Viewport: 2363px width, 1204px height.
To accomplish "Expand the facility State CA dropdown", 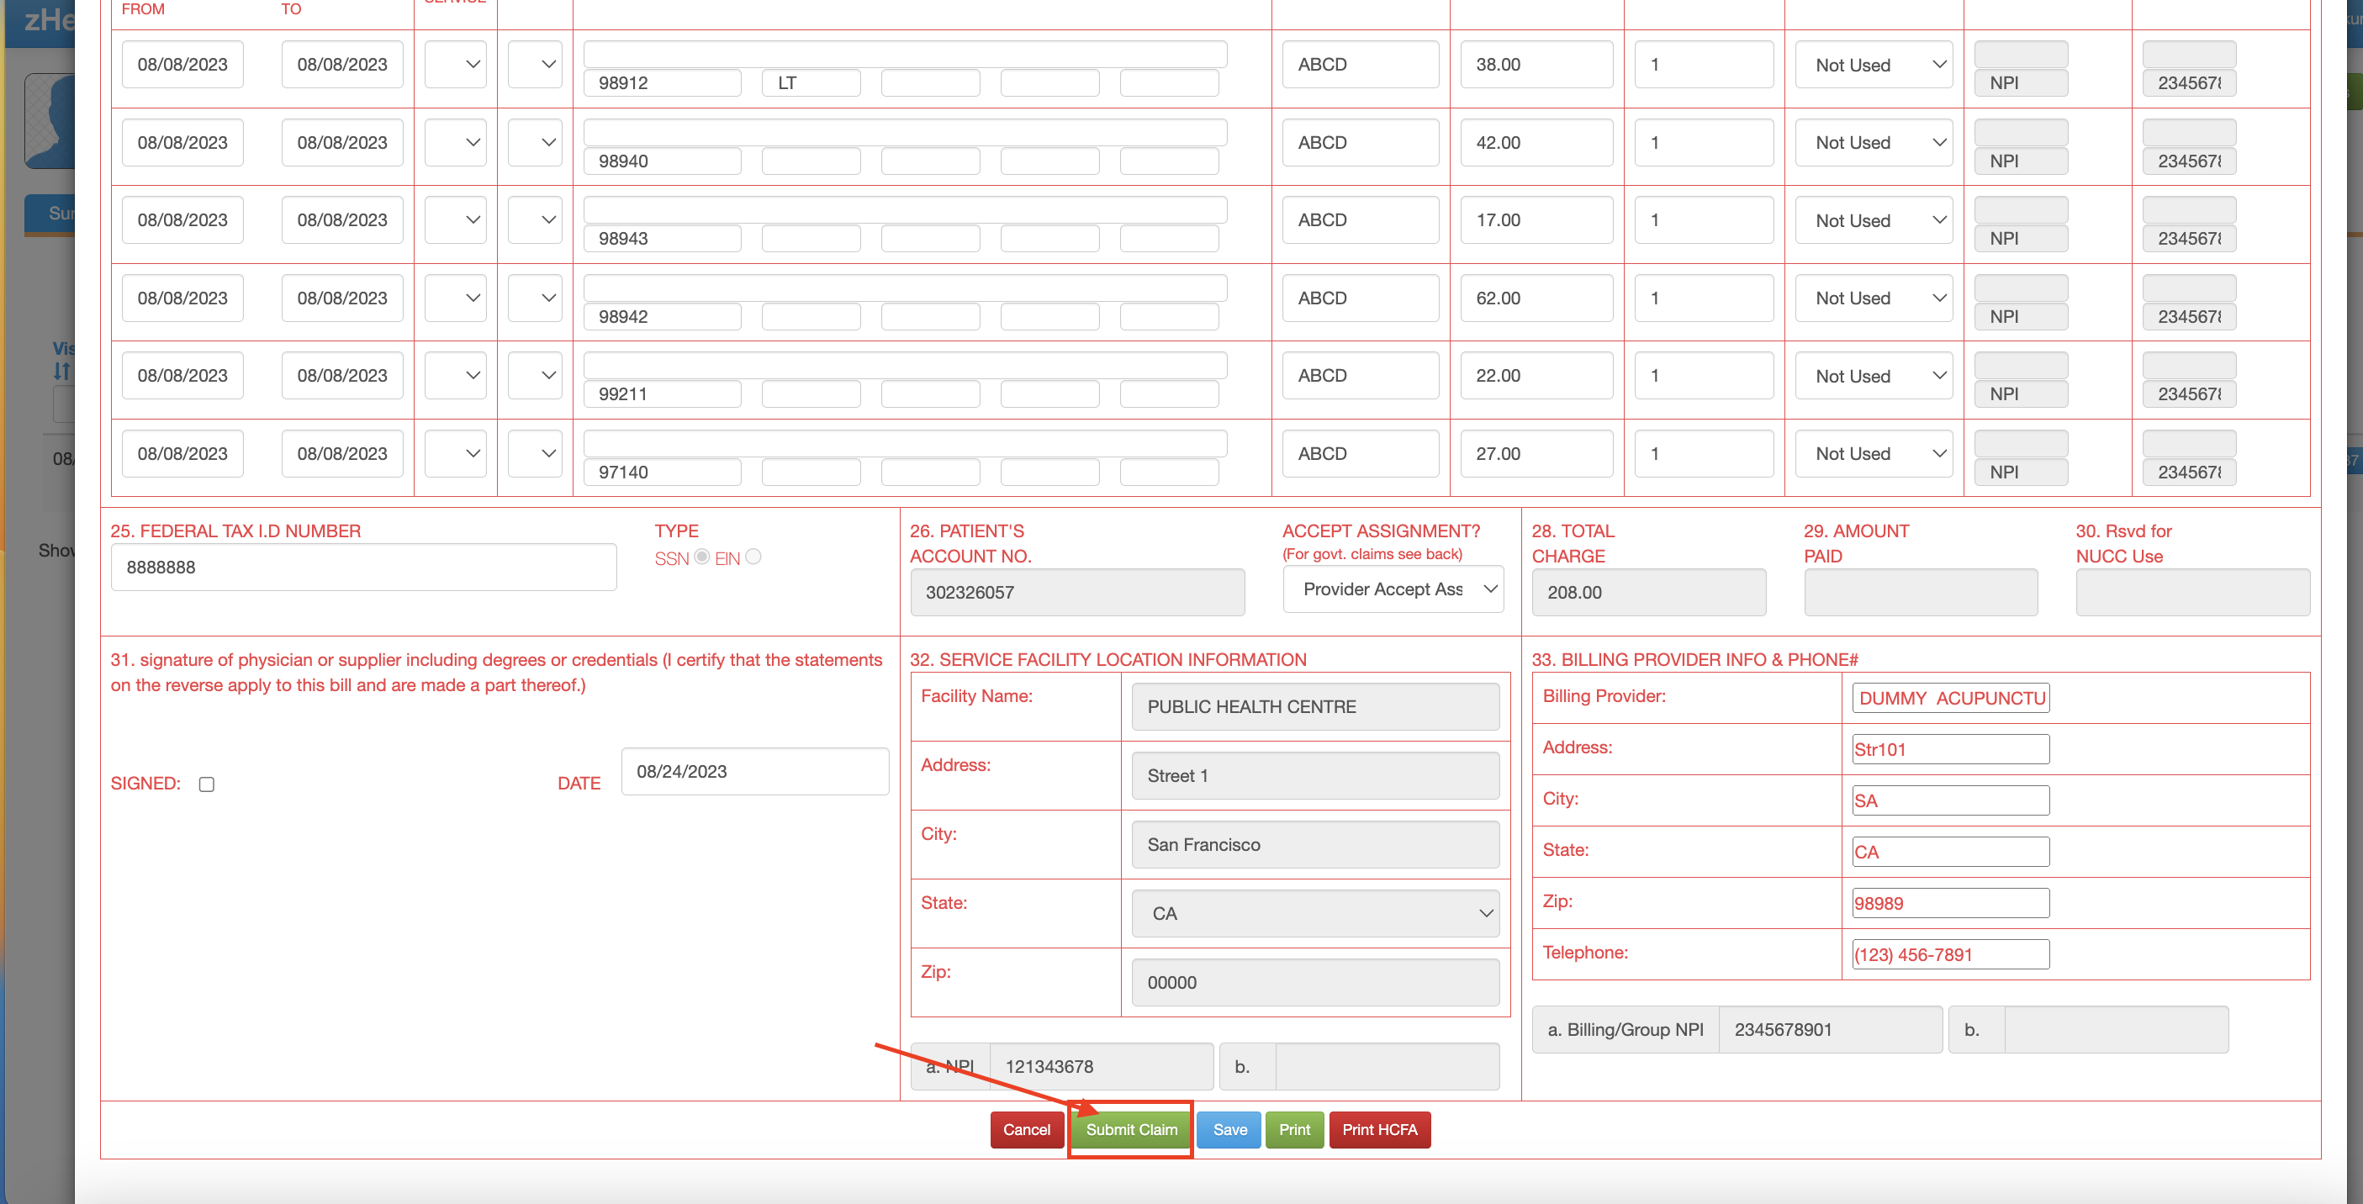I will pos(1314,913).
